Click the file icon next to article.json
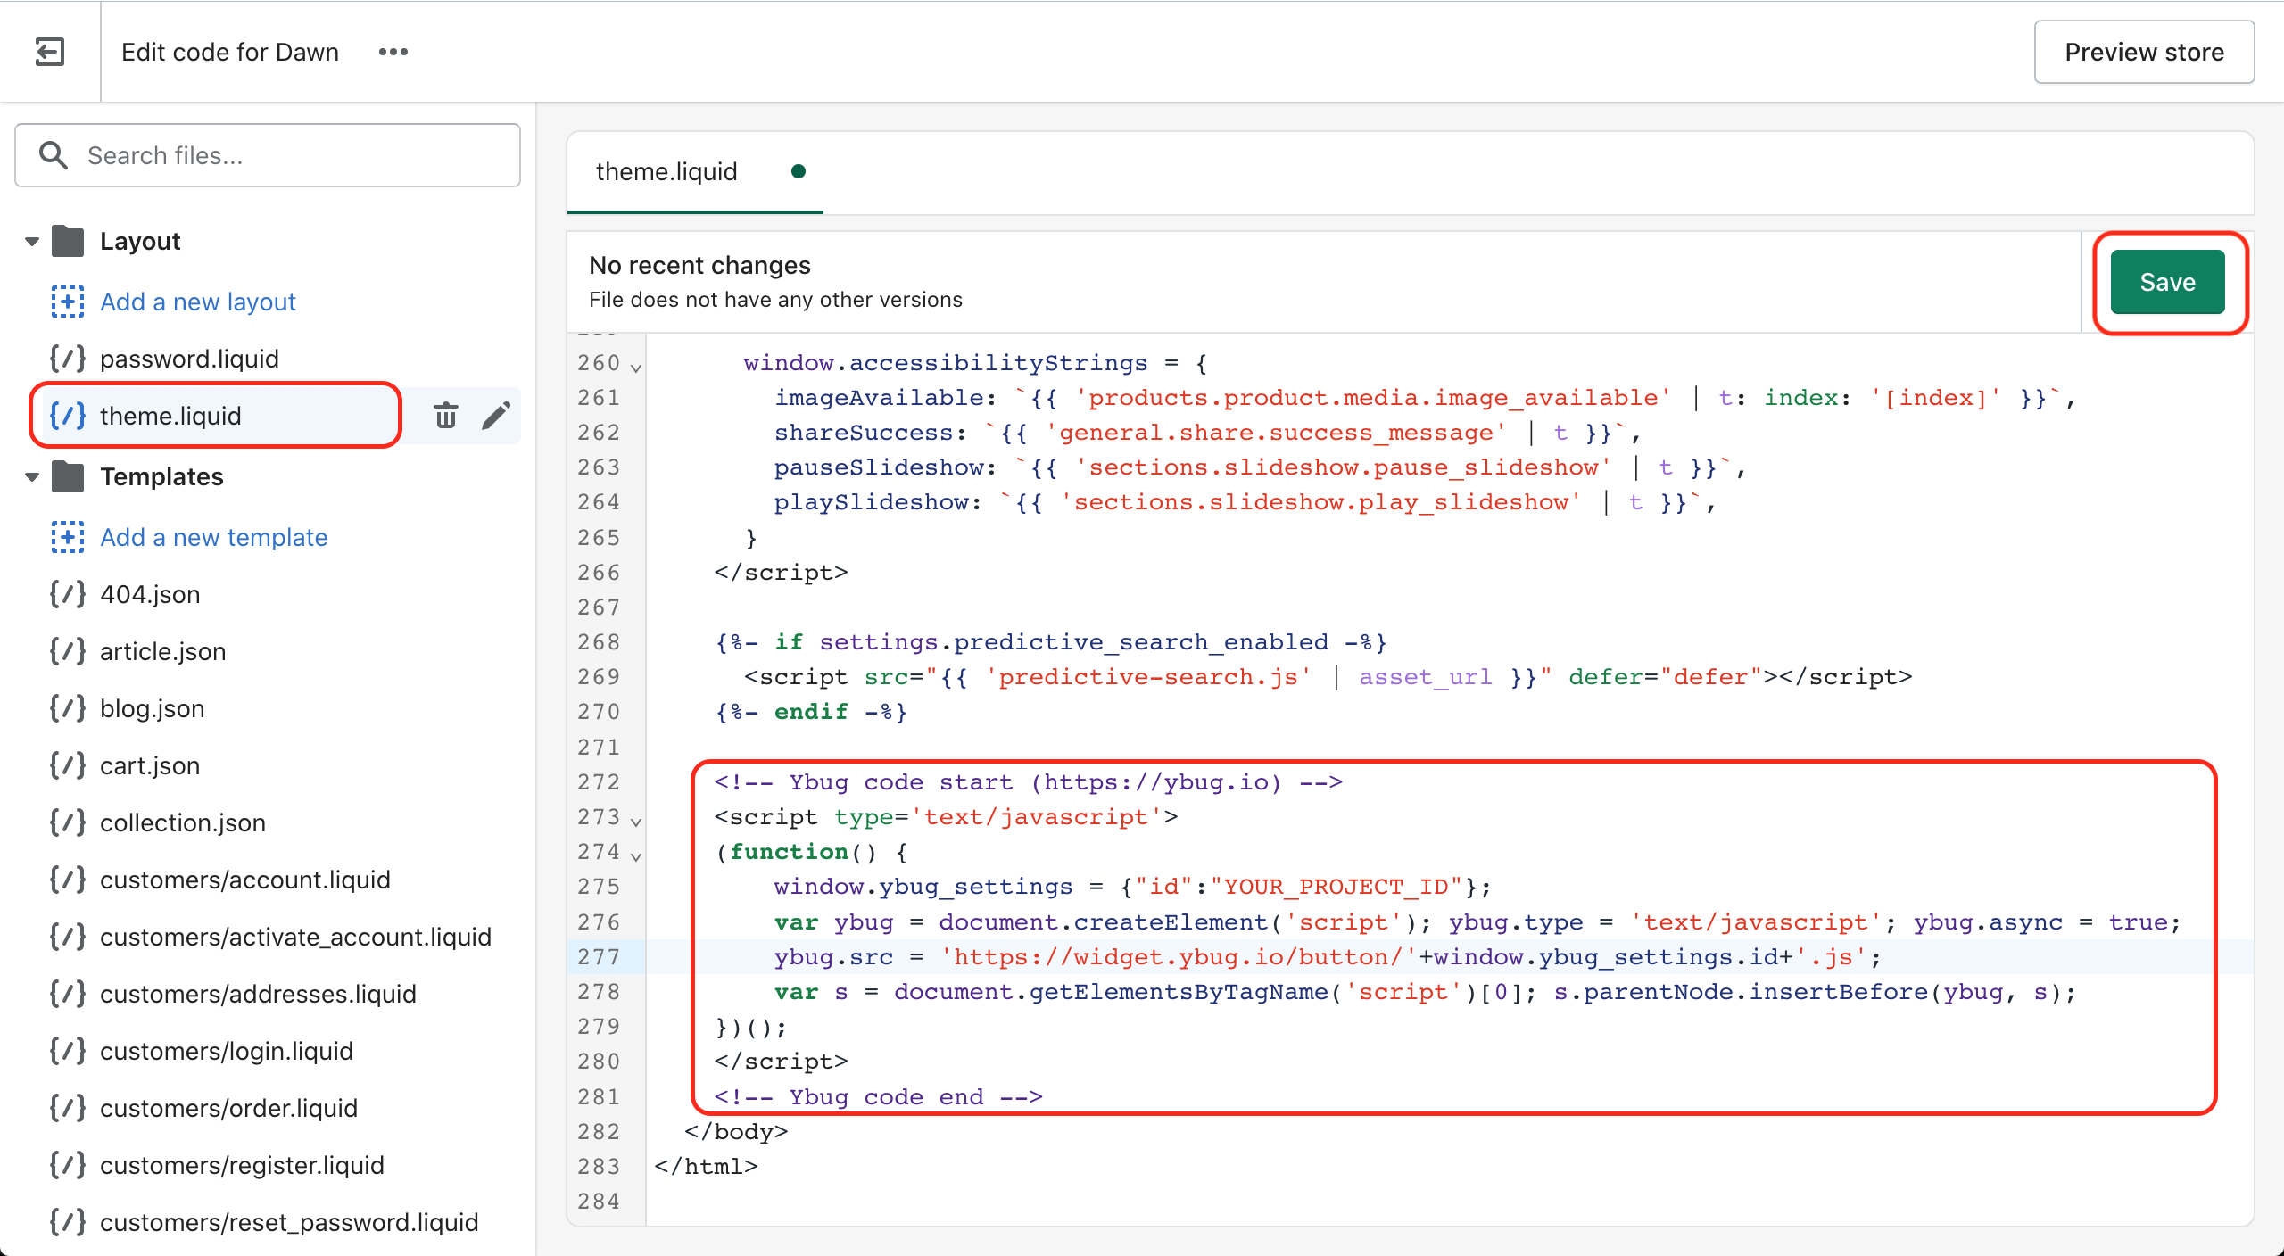The image size is (2284, 1256). 68,651
